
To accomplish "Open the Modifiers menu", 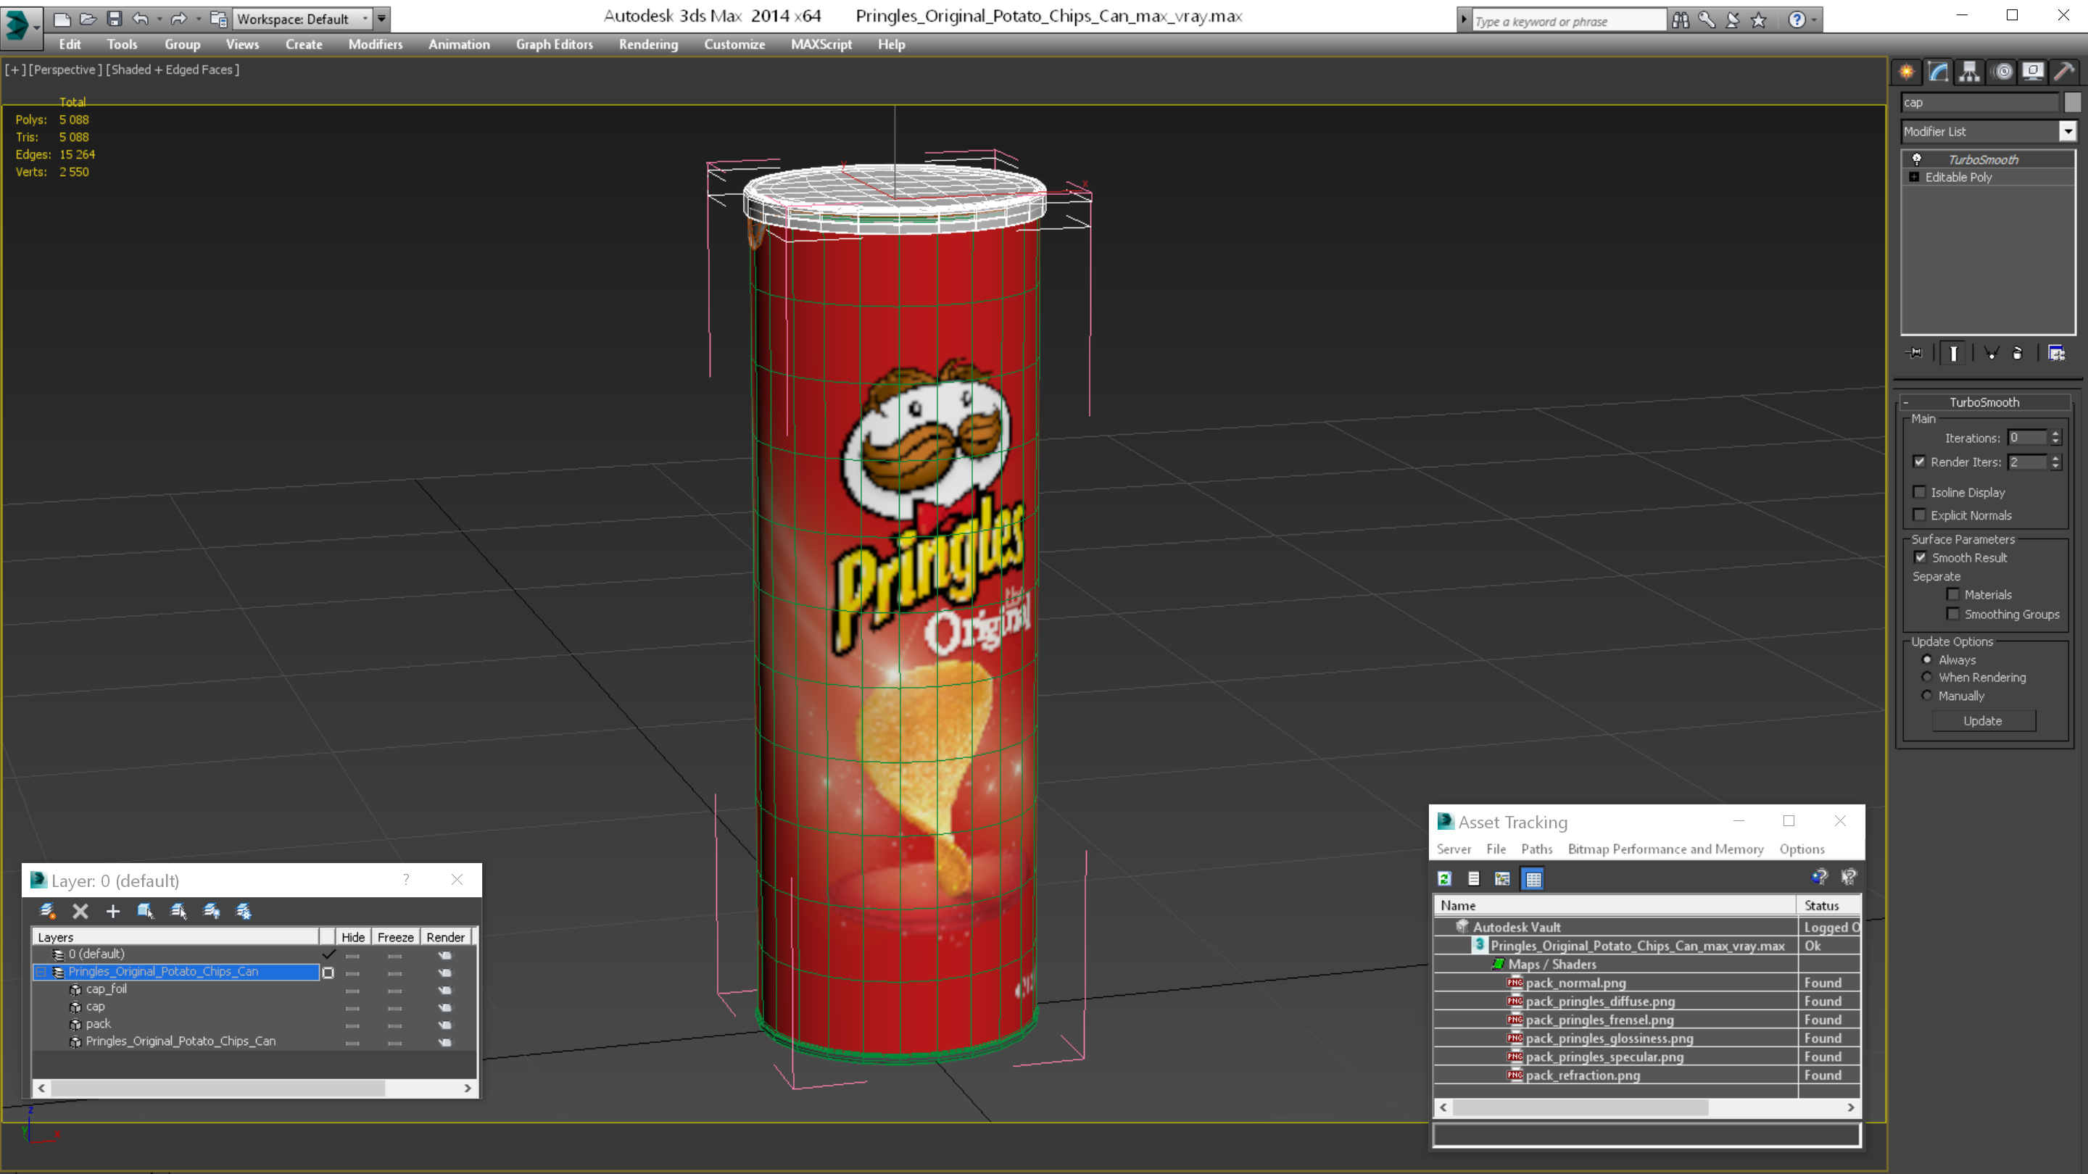I will pyautogui.click(x=376, y=44).
